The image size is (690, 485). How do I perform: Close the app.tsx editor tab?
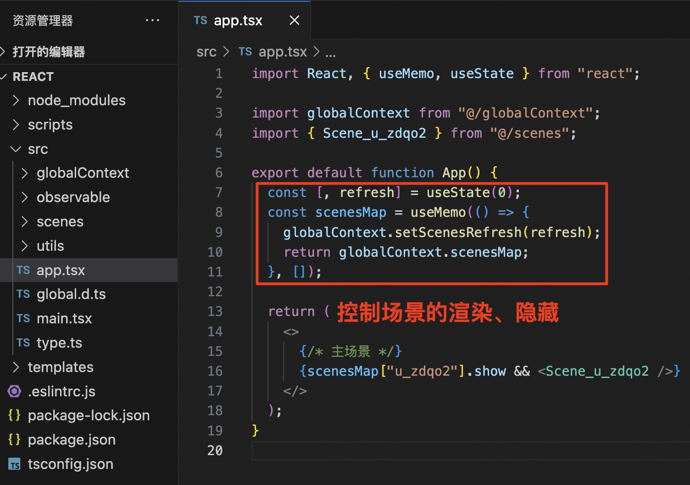295,20
